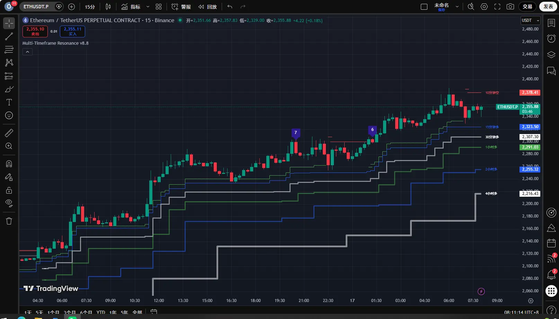
Task: Click the 发表 publish button
Action: pos(548,7)
